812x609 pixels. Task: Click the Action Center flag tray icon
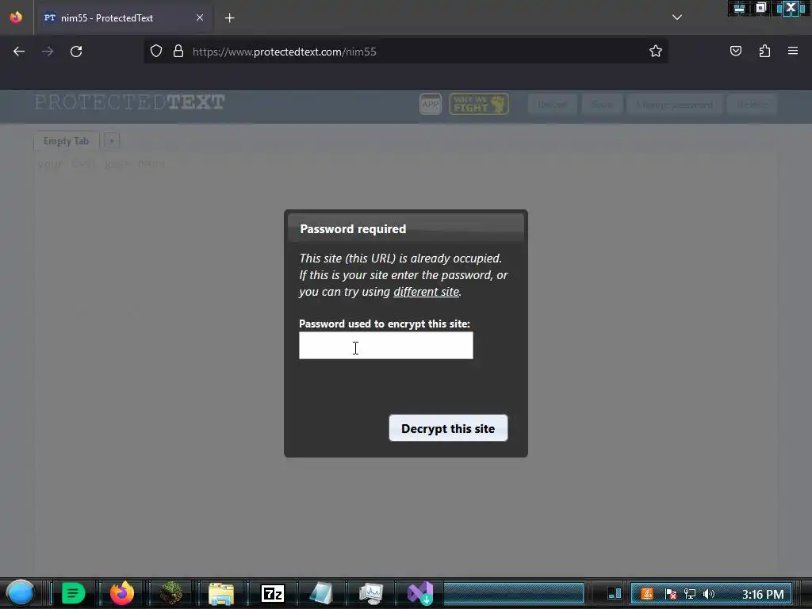(671, 594)
